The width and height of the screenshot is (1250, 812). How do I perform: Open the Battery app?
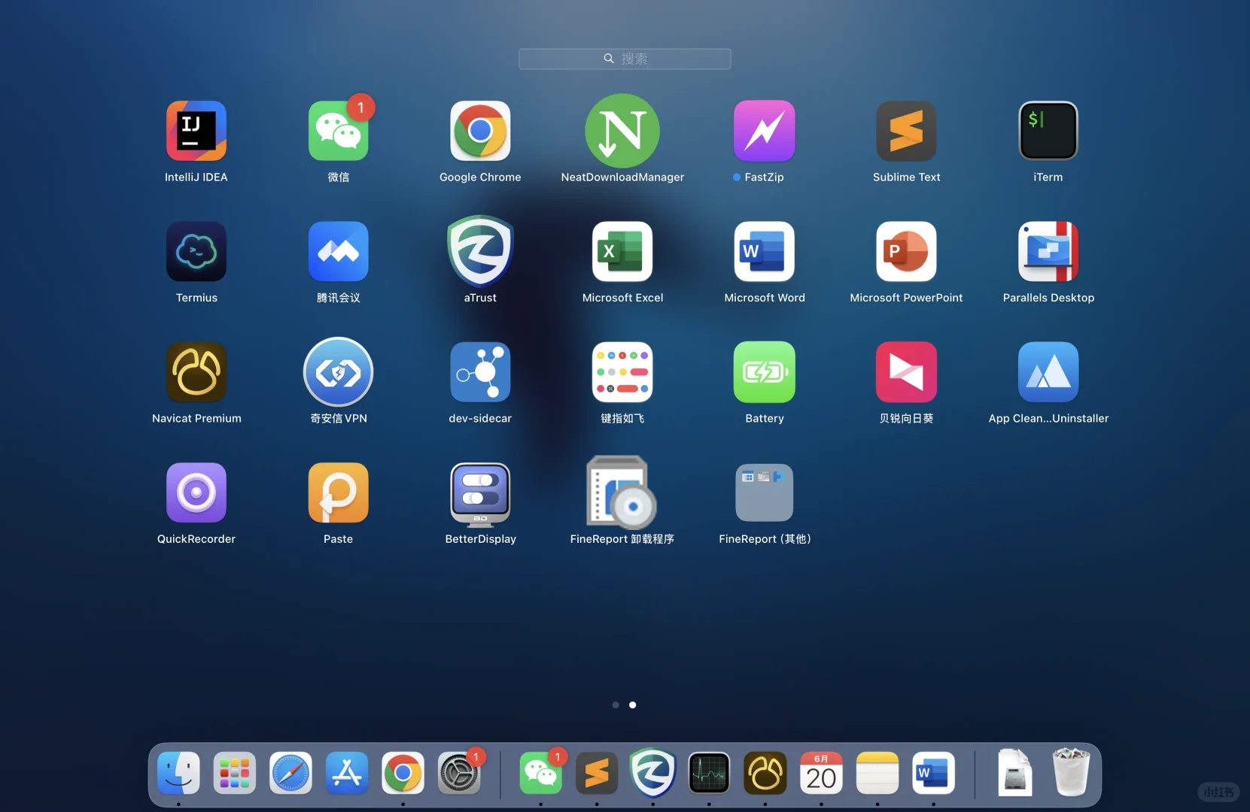click(765, 372)
